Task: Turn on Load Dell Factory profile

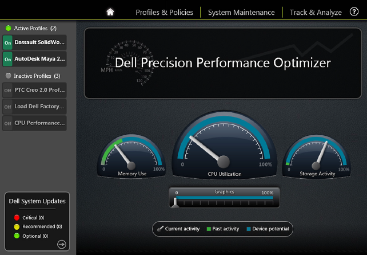Action: tap(8, 107)
